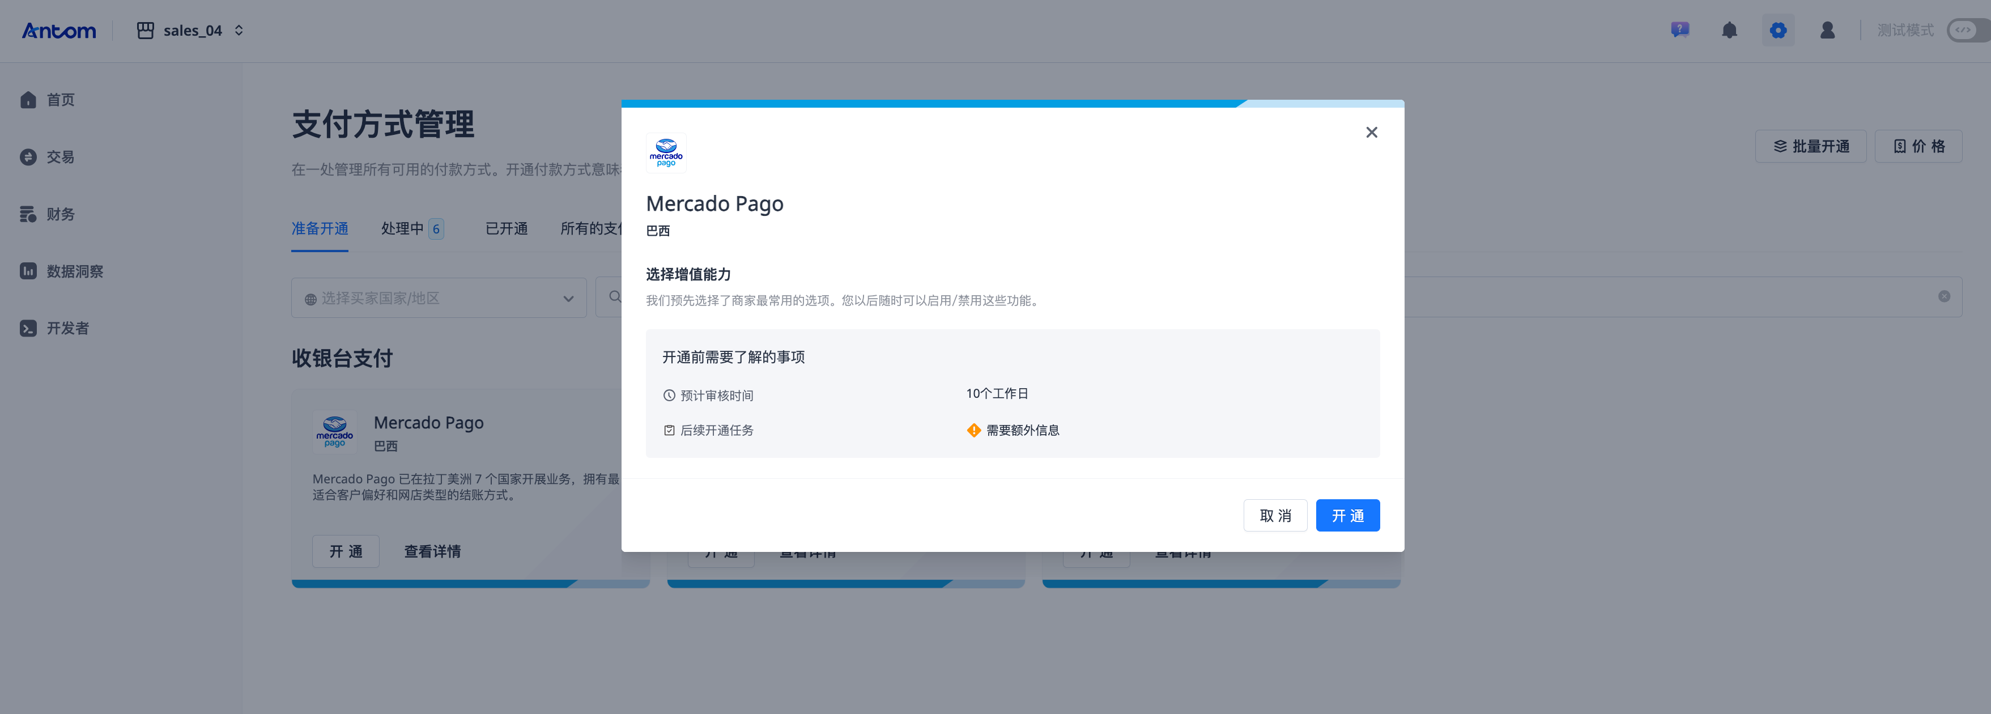Open 数据洞察 in the sidebar
Screen dimensions: 1991x714
75,271
